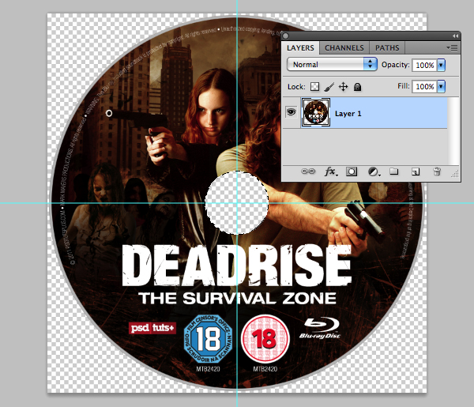Click the Opacity 100% input field

click(424, 65)
